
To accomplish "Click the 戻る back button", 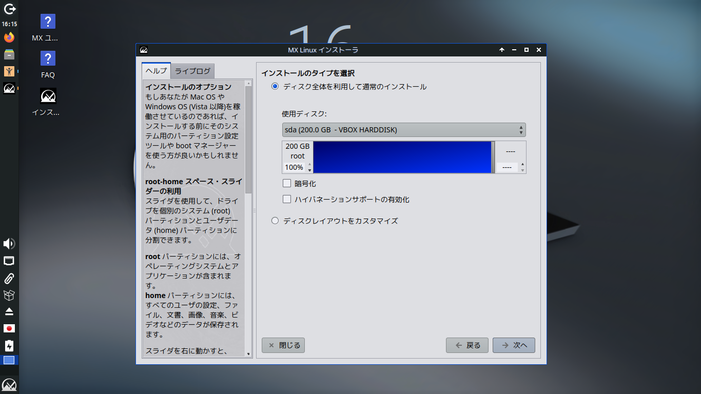I will [x=467, y=345].
